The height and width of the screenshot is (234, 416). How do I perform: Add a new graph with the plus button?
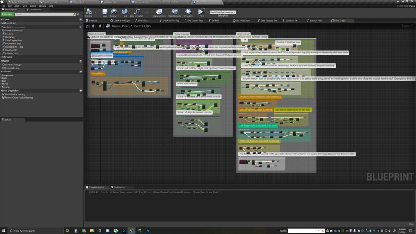81,19
